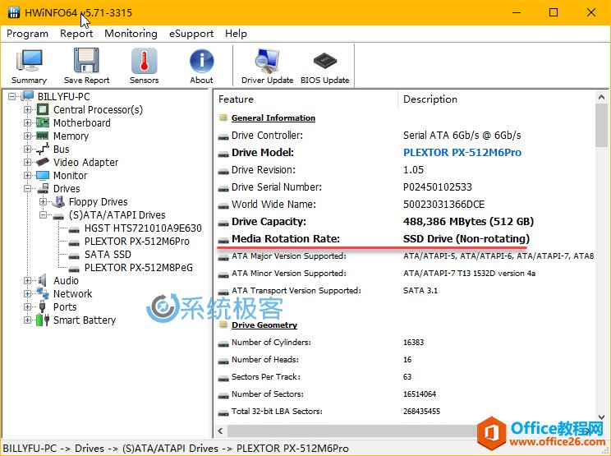Launch BIOS Update tool
611x456 pixels.
pyautogui.click(x=324, y=61)
